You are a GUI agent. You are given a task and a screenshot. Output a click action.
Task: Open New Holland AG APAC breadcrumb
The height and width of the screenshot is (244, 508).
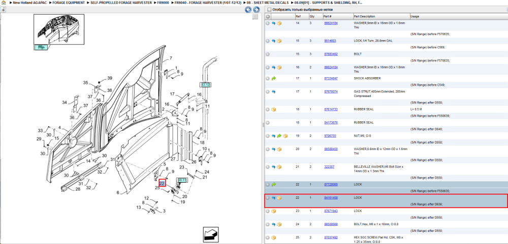click(30, 3)
